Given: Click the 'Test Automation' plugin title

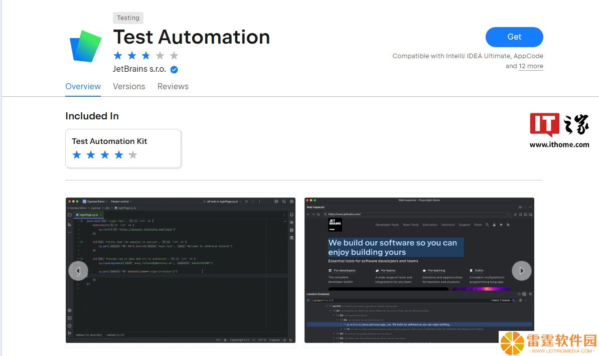Looking at the screenshot, I should (x=192, y=37).
